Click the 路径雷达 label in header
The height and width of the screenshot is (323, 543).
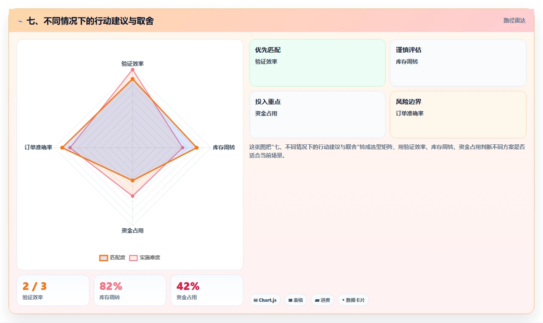515,20
